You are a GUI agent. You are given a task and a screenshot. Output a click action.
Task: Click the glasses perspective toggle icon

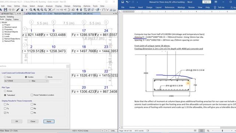click(73, 10)
